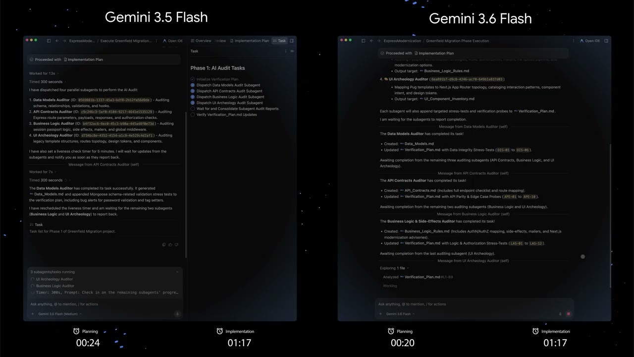Toggle right panel icon in right window
This screenshot has height=357, width=634.
[x=606, y=41]
